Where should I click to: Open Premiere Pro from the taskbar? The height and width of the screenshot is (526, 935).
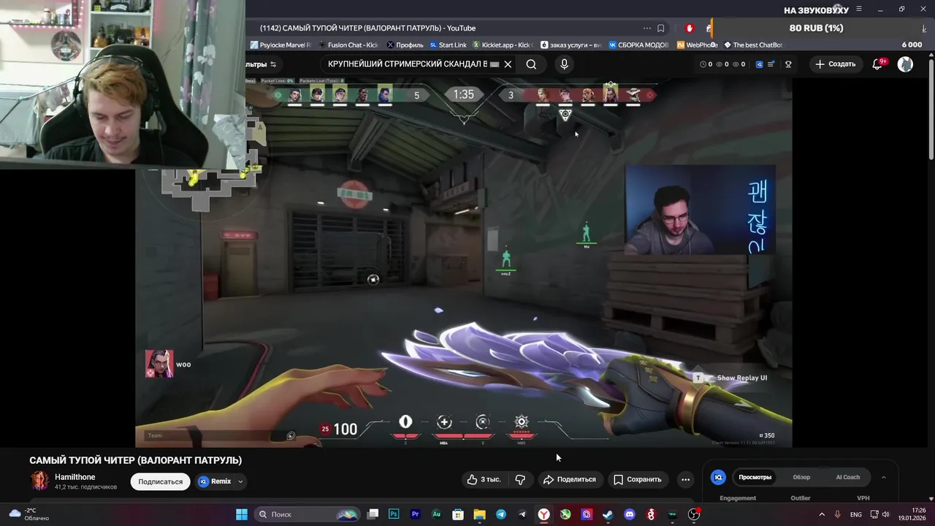point(416,514)
